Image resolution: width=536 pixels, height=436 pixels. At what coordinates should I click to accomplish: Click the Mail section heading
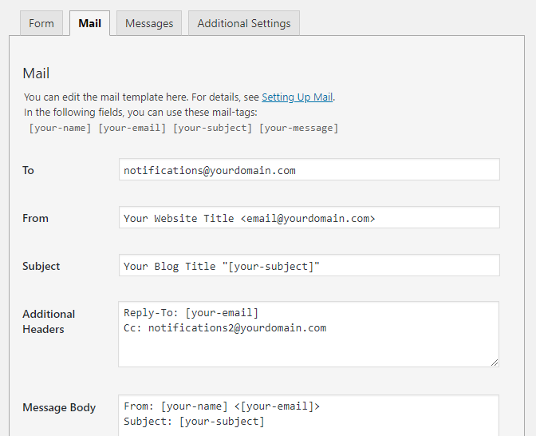(x=36, y=73)
